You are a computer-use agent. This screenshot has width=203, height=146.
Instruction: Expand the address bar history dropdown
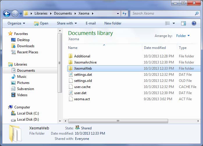coord(118,13)
